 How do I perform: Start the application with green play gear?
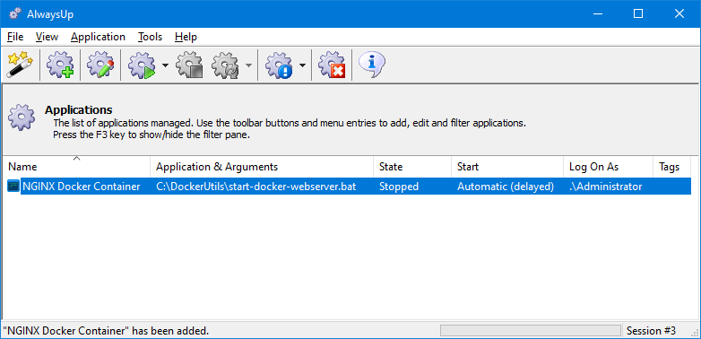(142, 65)
